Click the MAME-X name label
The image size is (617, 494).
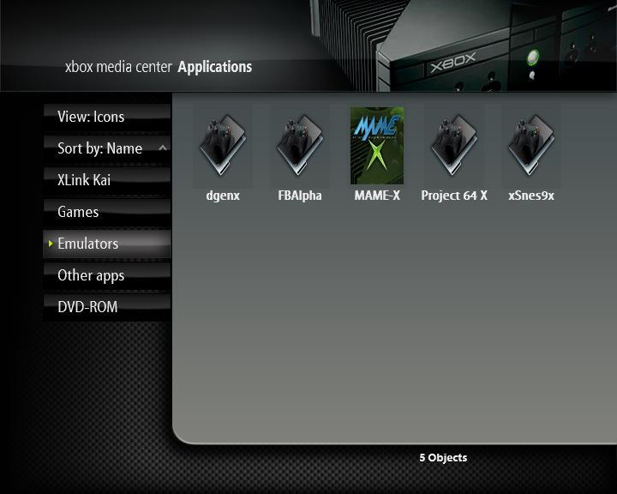coord(377,196)
